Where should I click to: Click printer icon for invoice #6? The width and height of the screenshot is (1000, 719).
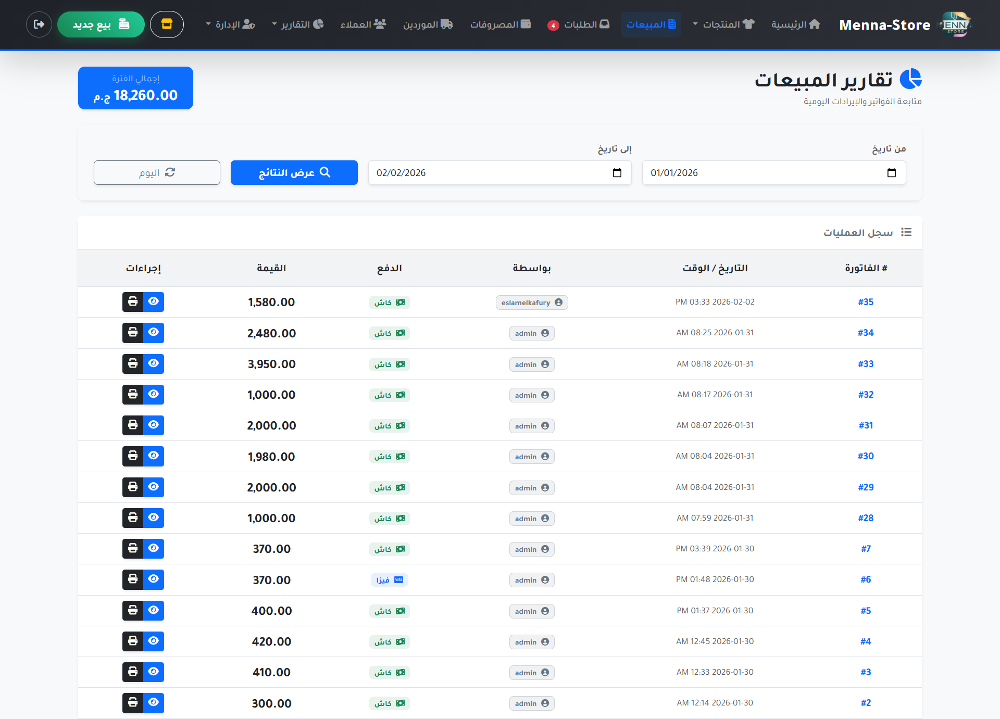[133, 579]
